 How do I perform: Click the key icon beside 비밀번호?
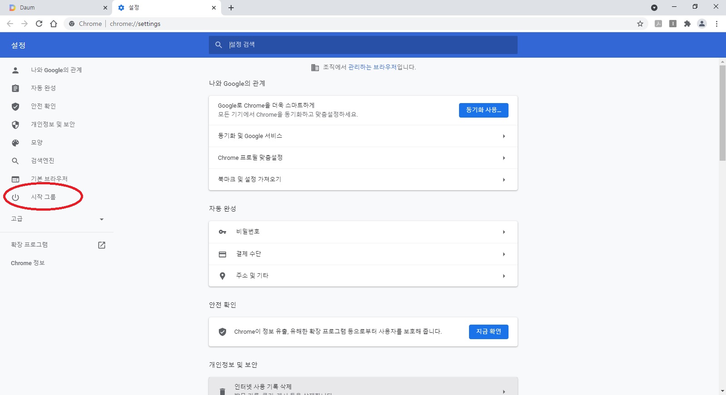222,232
